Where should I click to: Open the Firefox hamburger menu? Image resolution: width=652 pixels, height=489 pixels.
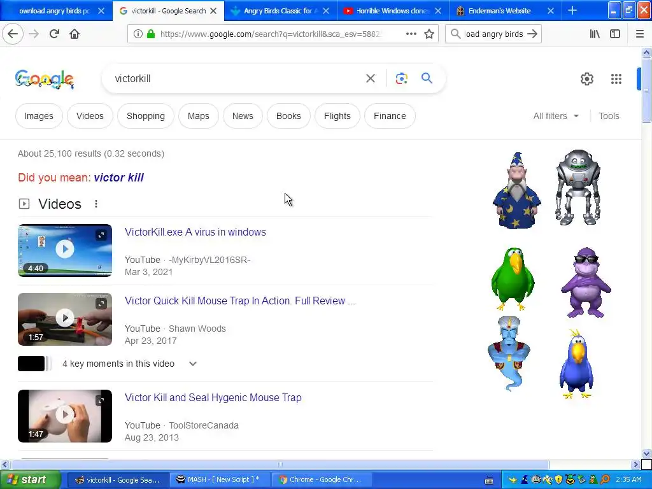point(639,34)
